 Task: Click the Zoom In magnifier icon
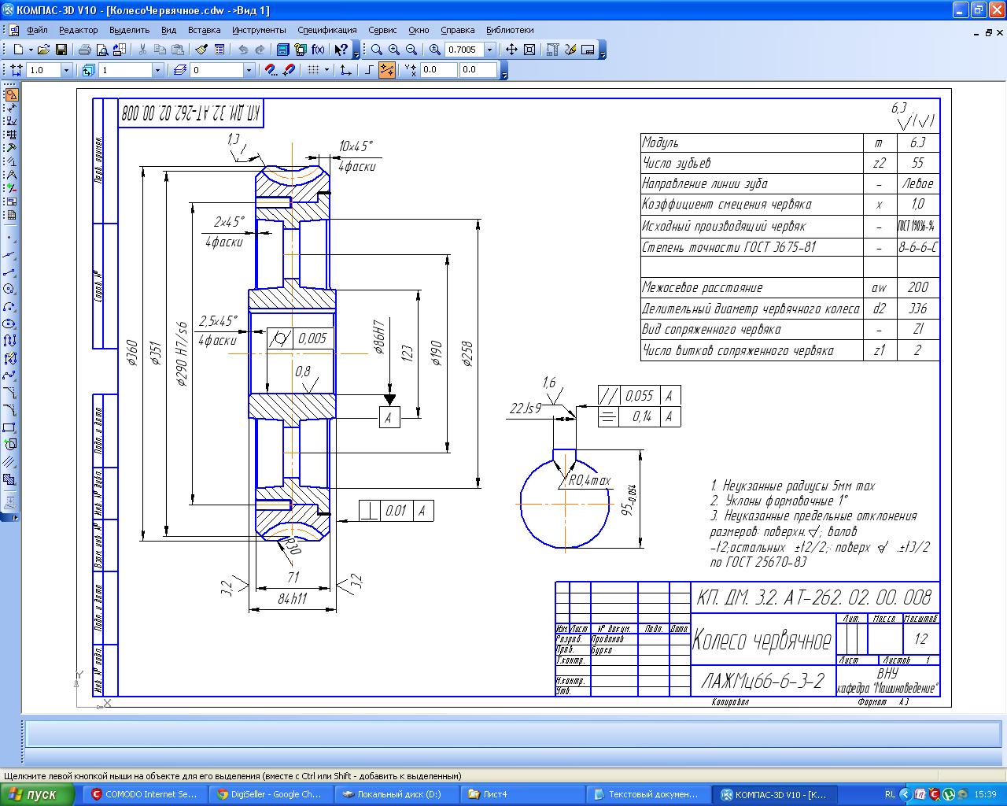tap(394, 50)
